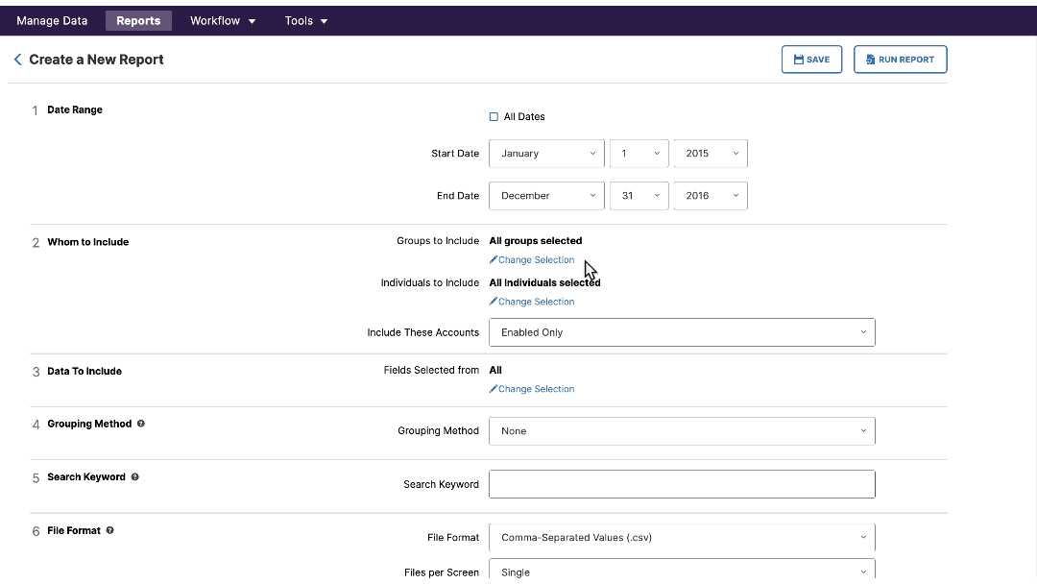Open the End Date month dropdown
Viewport: 1037px width, 584px height.
coord(546,196)
